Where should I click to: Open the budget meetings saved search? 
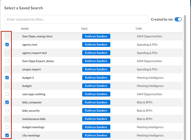(x=33, y=127)
